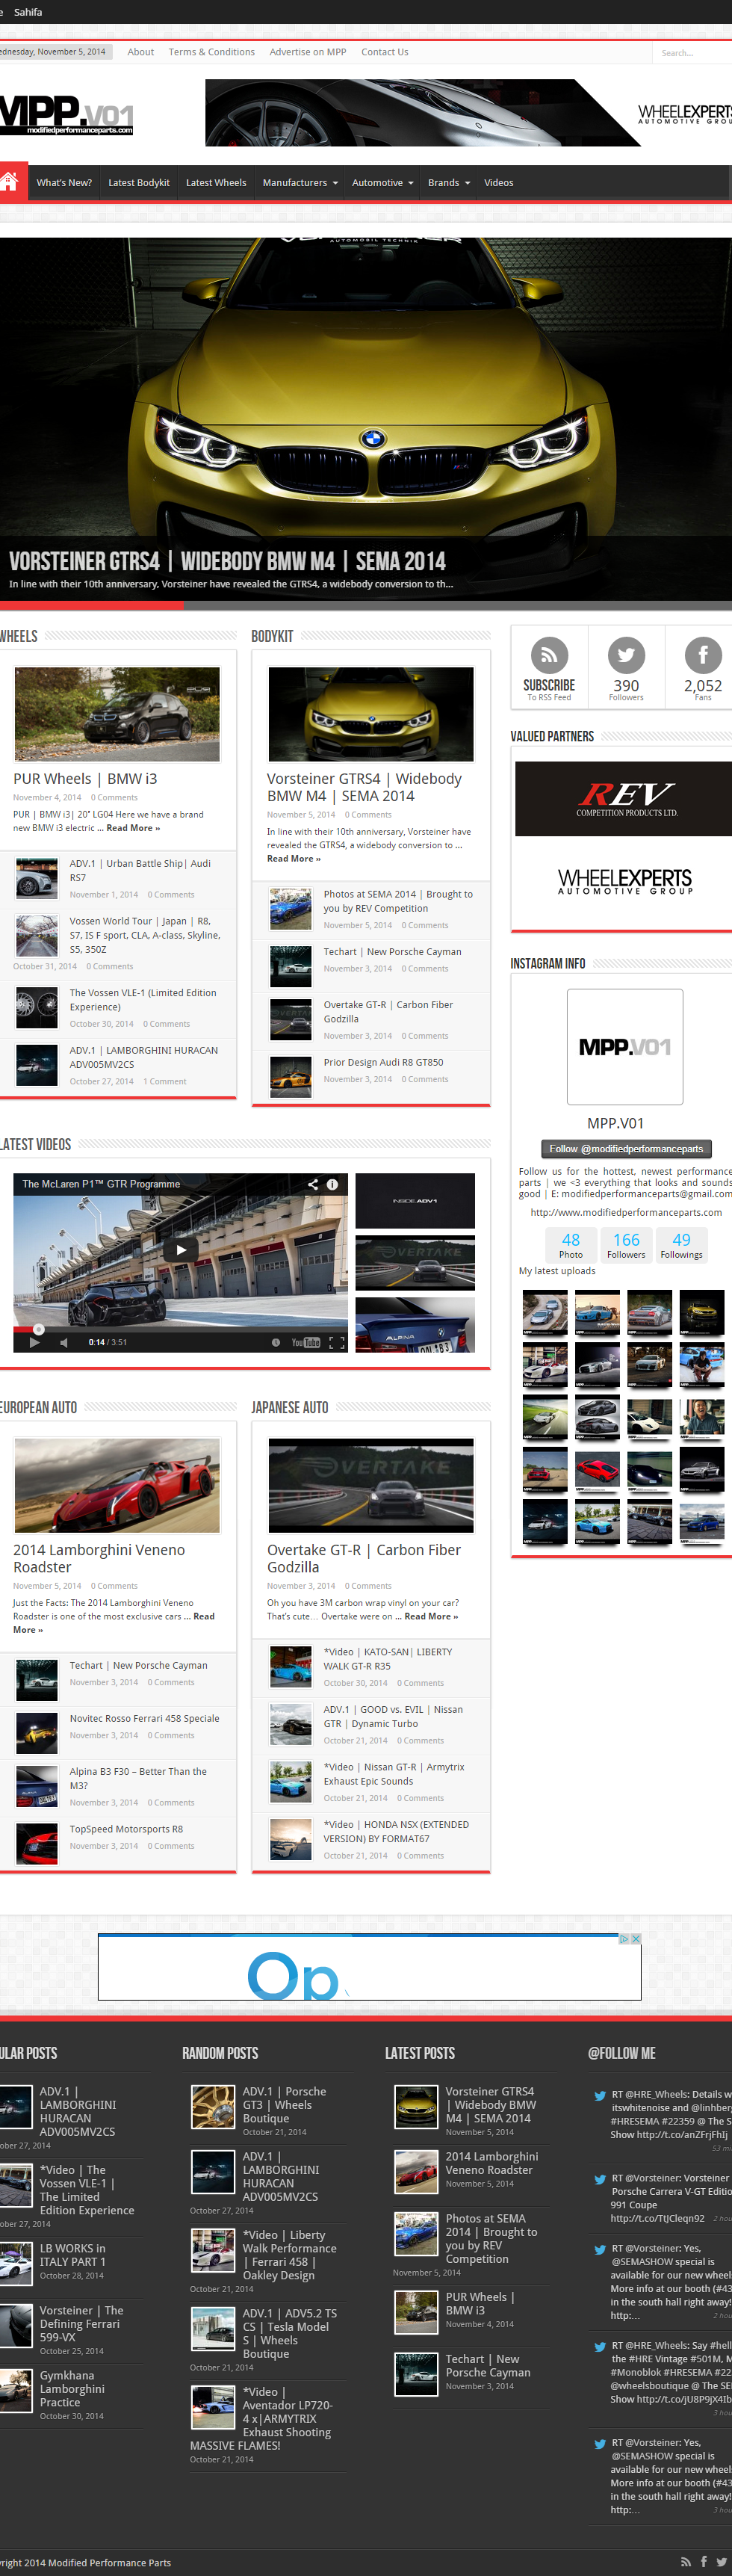Image resolution: width=732 pixels, height=2576 pixels.
Task: Open the Twitter followers icon
Action: click(x=626, y=656)
